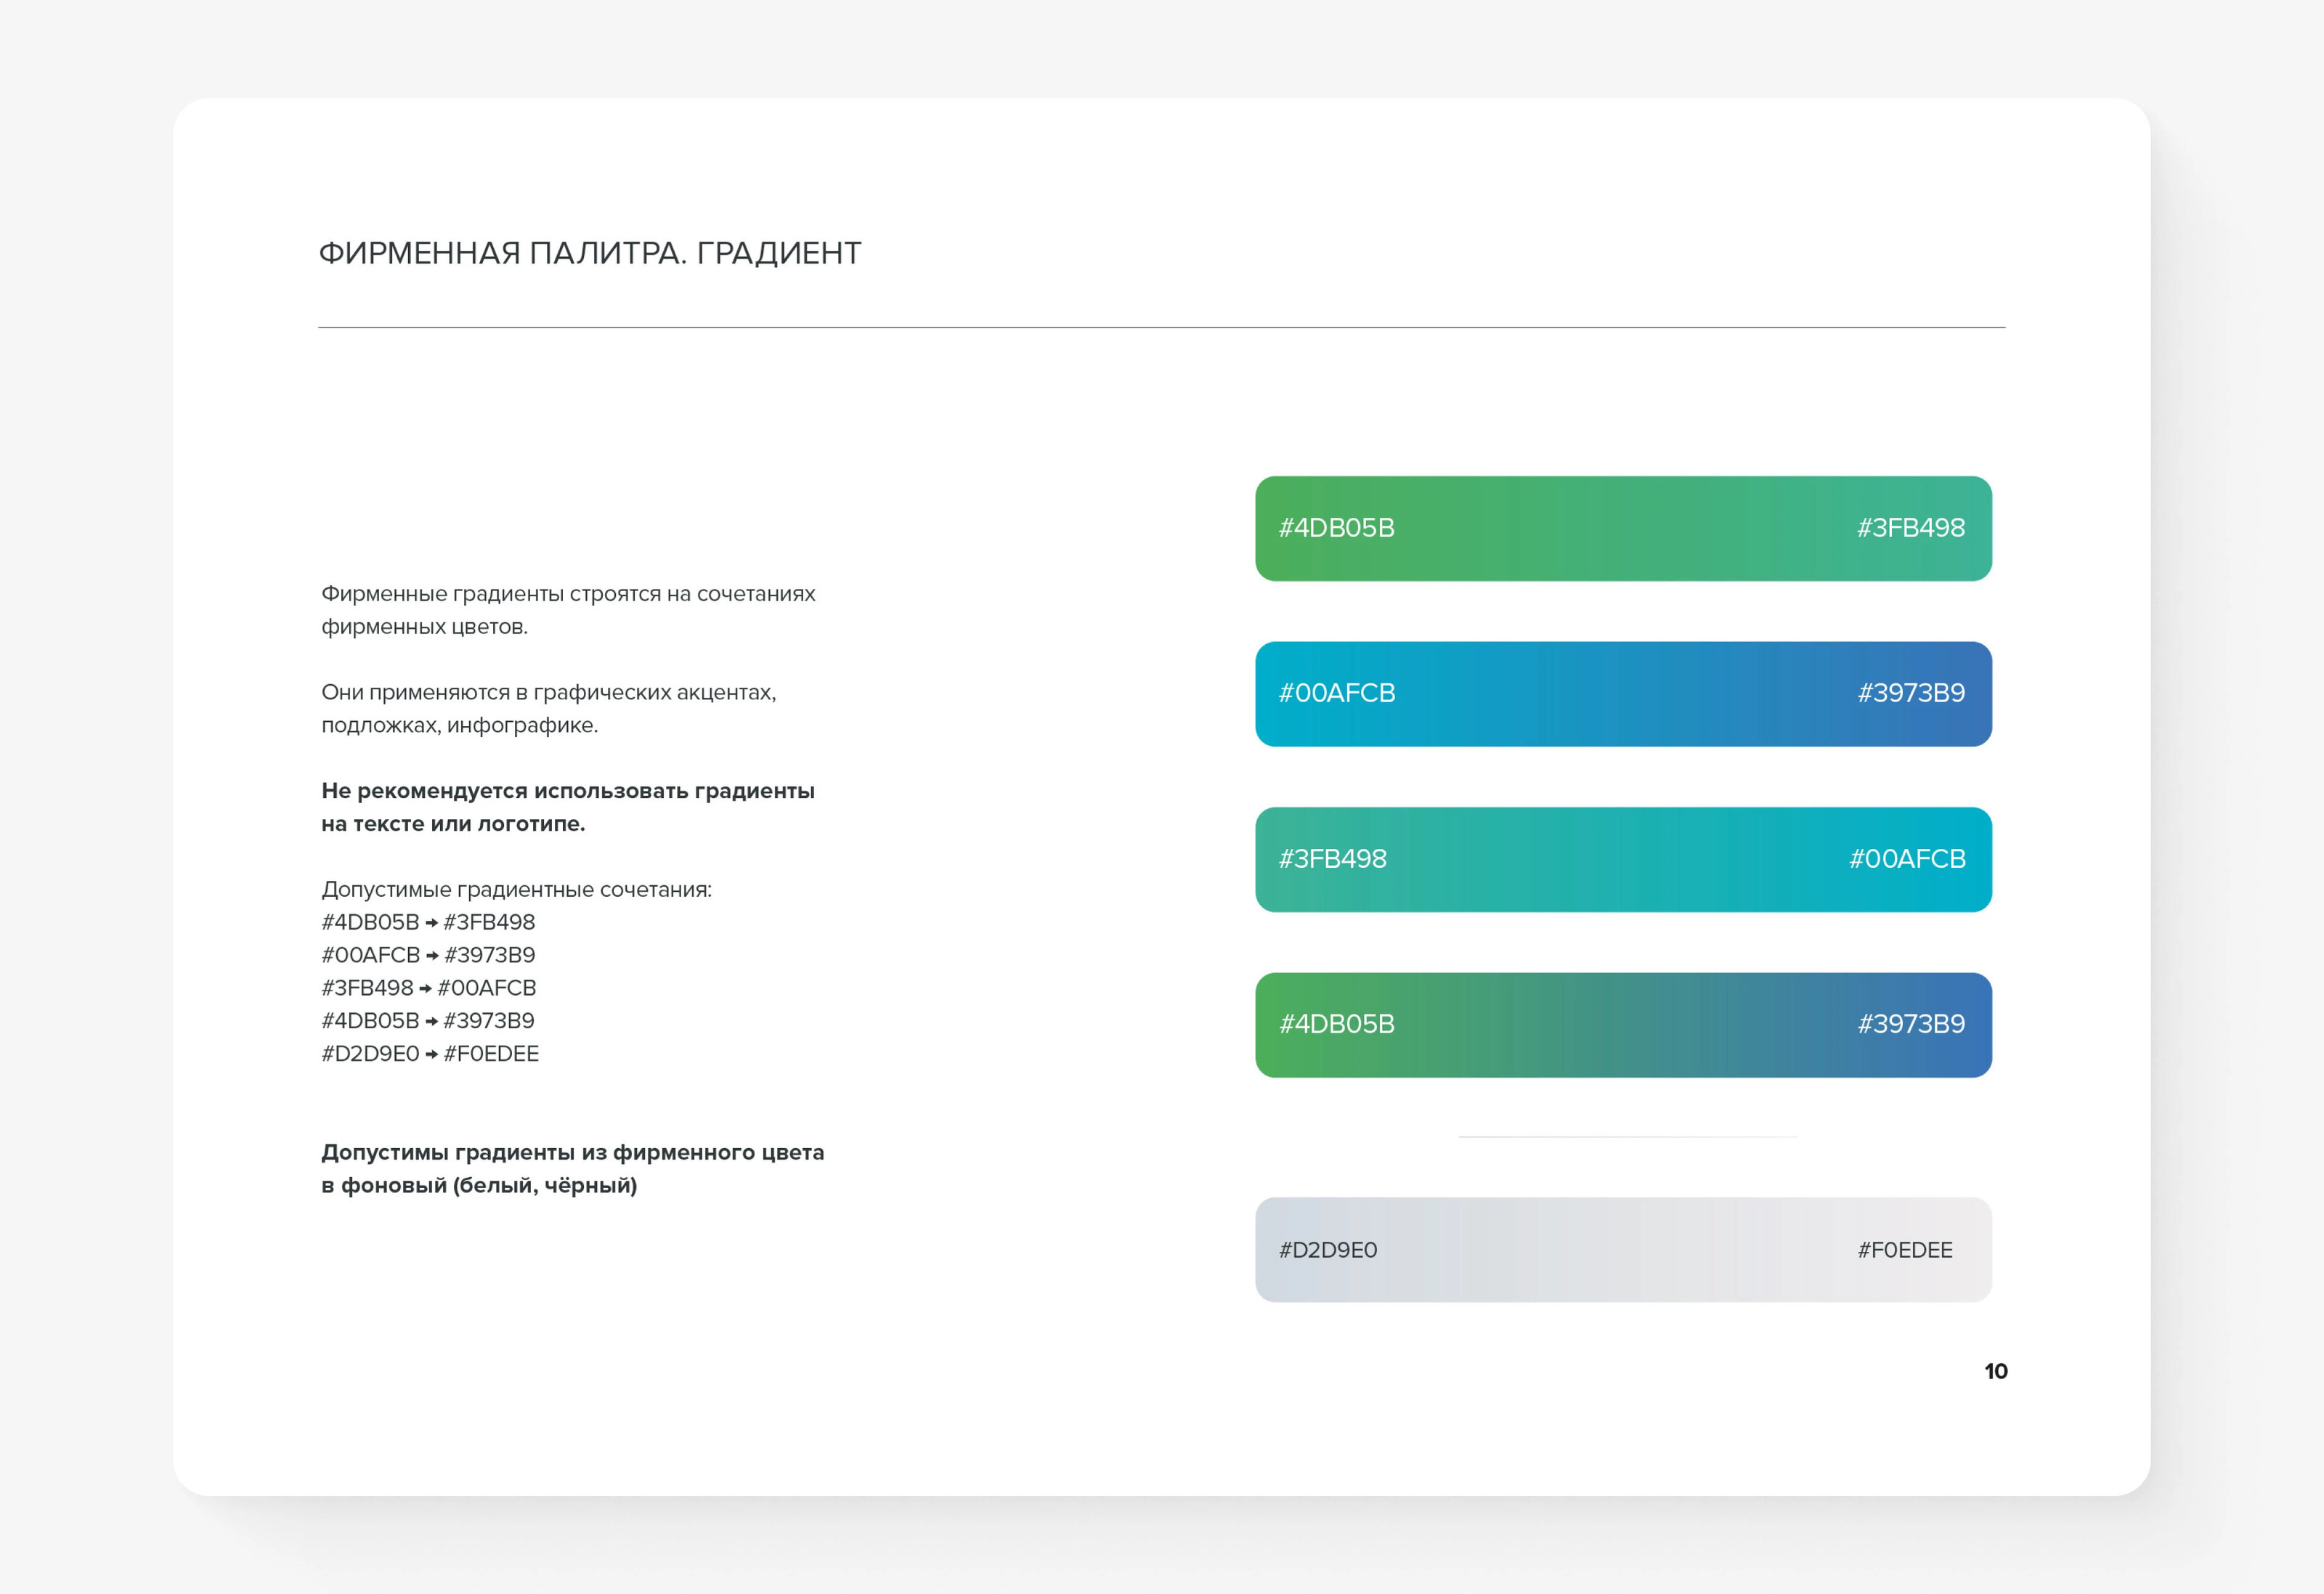Click the #00AFCB label on the blue bar
2324x1594 pixels.
pos(1336,693)
